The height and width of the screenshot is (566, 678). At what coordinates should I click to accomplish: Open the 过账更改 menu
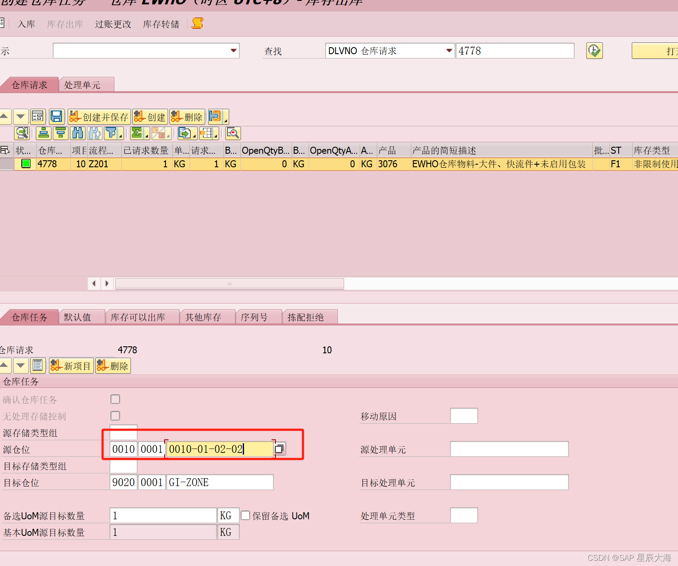coord(113,24)
